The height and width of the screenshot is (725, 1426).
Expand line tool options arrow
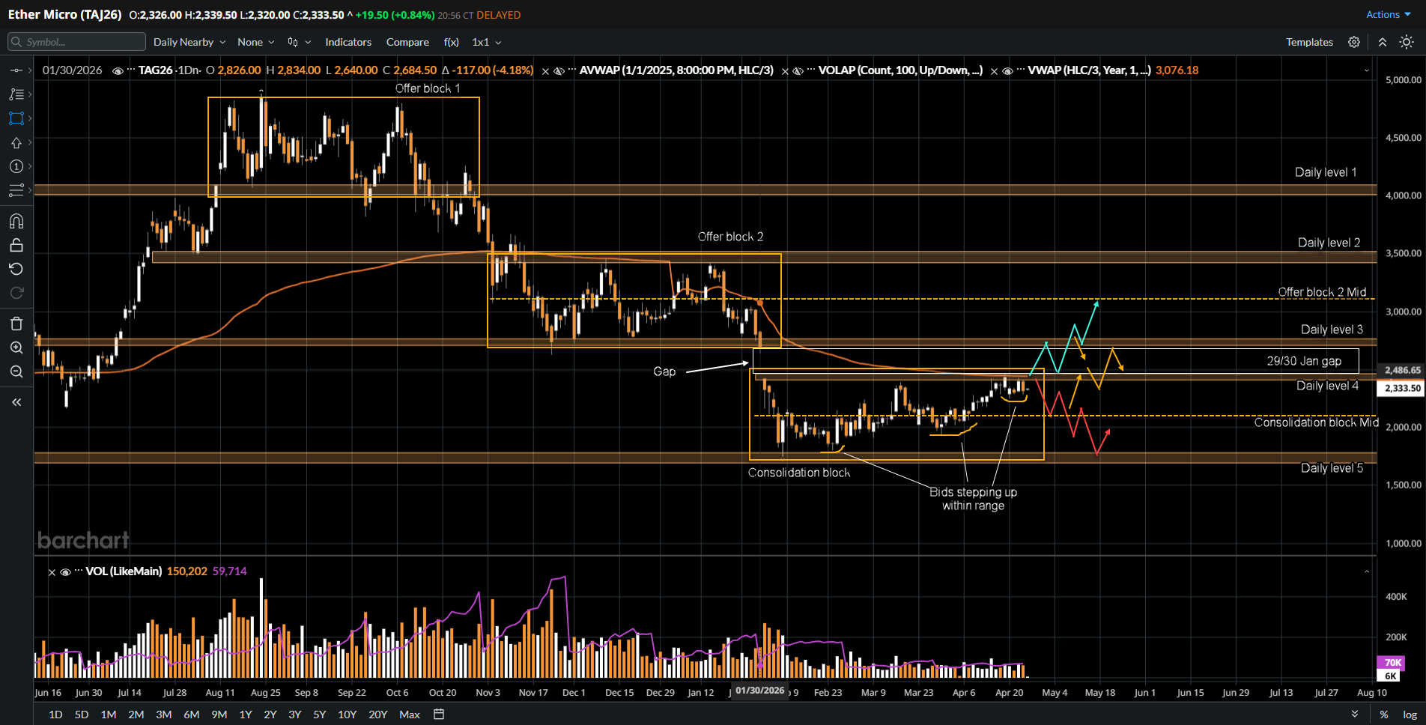coord(30,70)
